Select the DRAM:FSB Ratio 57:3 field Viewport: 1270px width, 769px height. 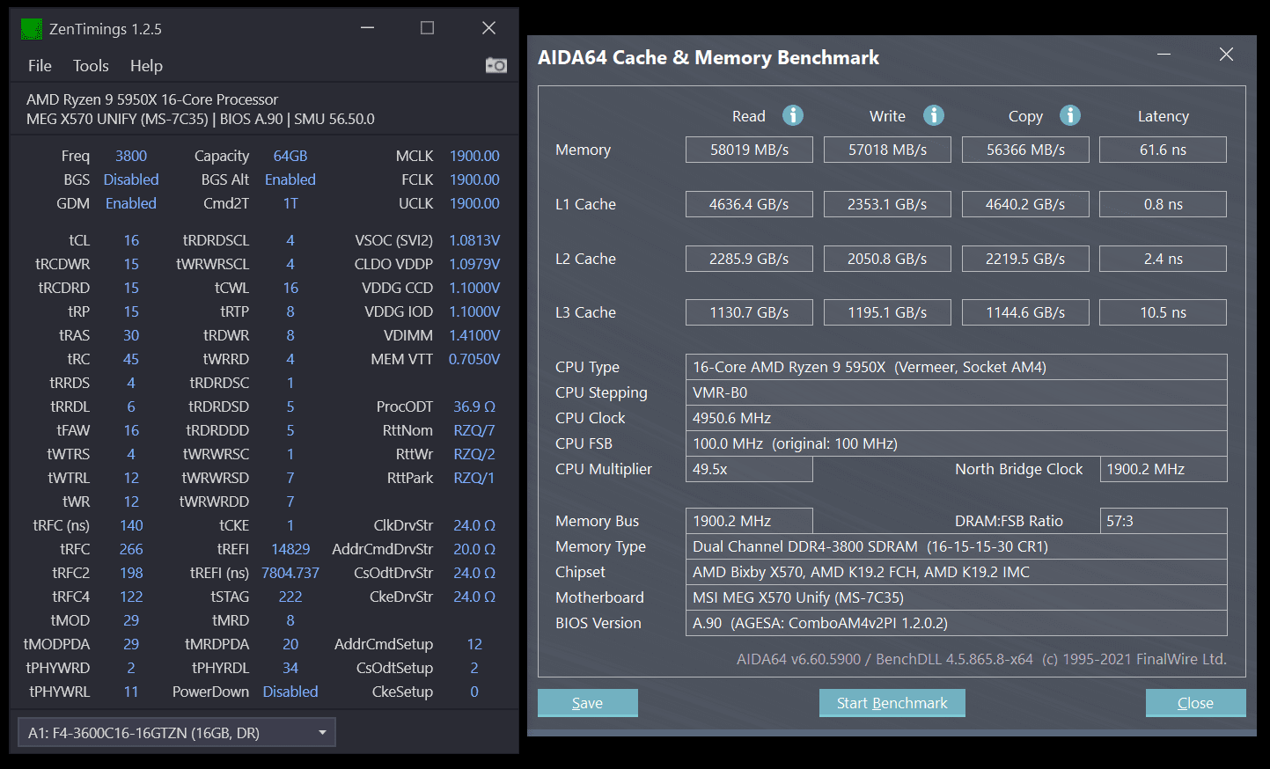pyautogui.click(x=1164, y=521)
